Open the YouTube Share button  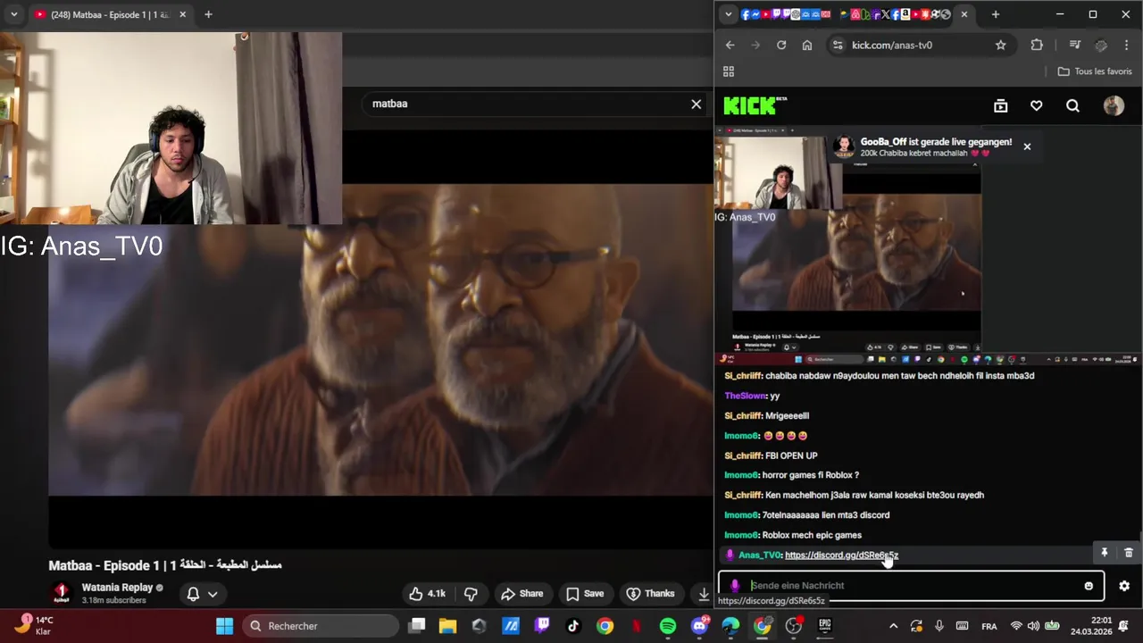pyautogui.click(x=522, y=593)
